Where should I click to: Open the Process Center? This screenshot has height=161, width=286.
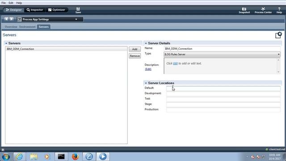263,11
